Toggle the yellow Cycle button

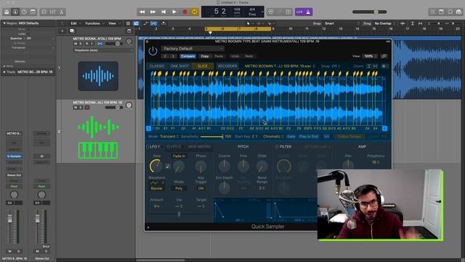(x=195, y=12)
